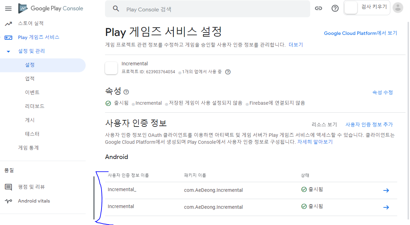Click 사용자 인증 정보 이름 column header
The image size is (410, 225).
[x=128, y=175]
